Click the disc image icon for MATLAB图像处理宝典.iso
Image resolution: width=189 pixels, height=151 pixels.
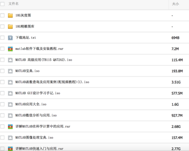point(10,138)
